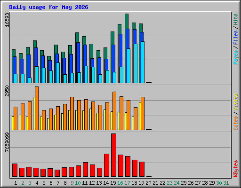This screenshot has width=241, height=188.
Task: Click the day 11 axis label
Action: pos(85,183)
